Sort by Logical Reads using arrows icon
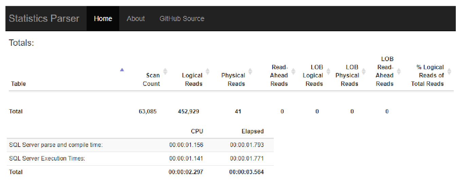 point(208,71)
